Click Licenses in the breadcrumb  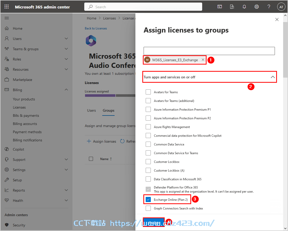109,18
